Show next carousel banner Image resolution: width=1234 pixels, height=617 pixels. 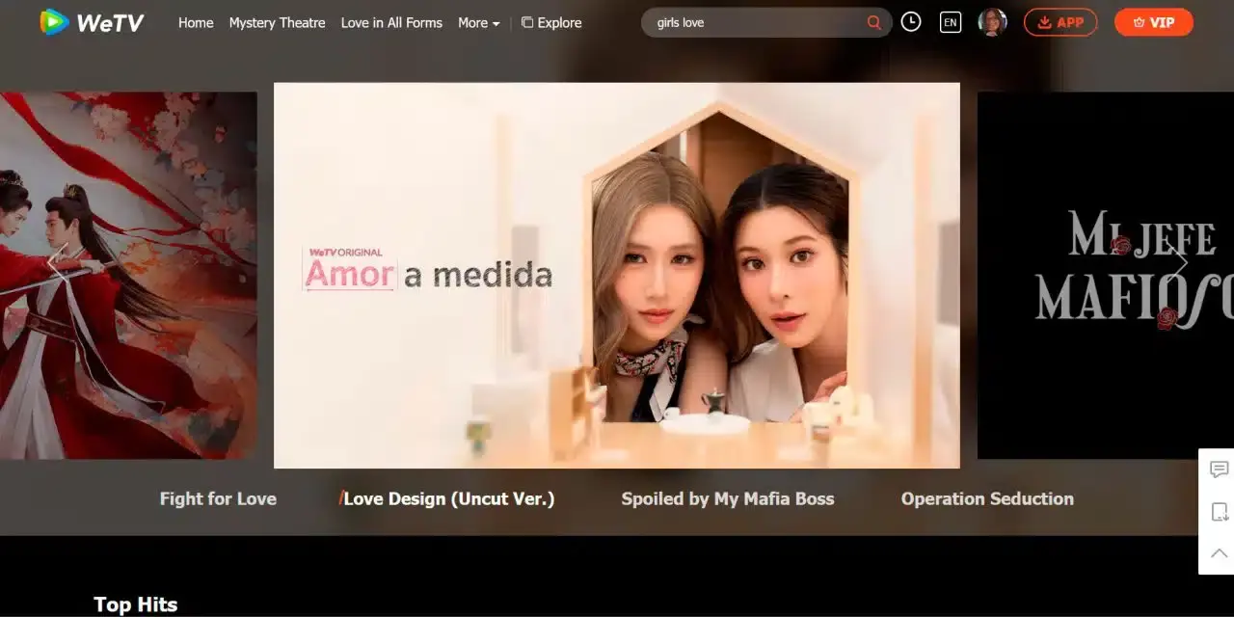(x=1177, y=263)
